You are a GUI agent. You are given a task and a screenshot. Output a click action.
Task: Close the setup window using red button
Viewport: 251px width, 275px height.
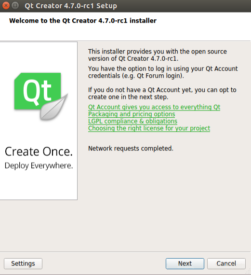pos(6,6)
